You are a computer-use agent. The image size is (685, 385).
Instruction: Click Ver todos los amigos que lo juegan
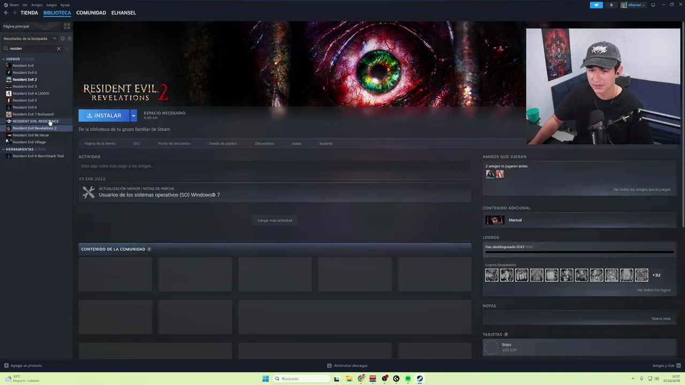(x=642, y=189)
